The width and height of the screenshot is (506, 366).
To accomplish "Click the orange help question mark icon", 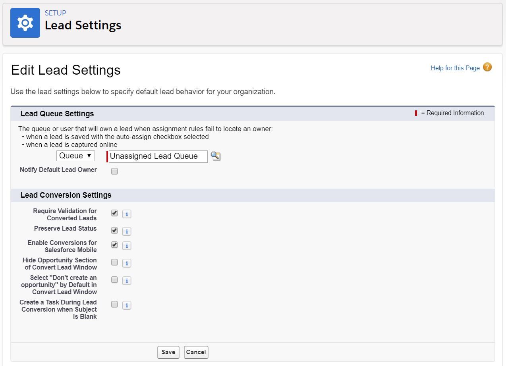I will tap(487, 67).
